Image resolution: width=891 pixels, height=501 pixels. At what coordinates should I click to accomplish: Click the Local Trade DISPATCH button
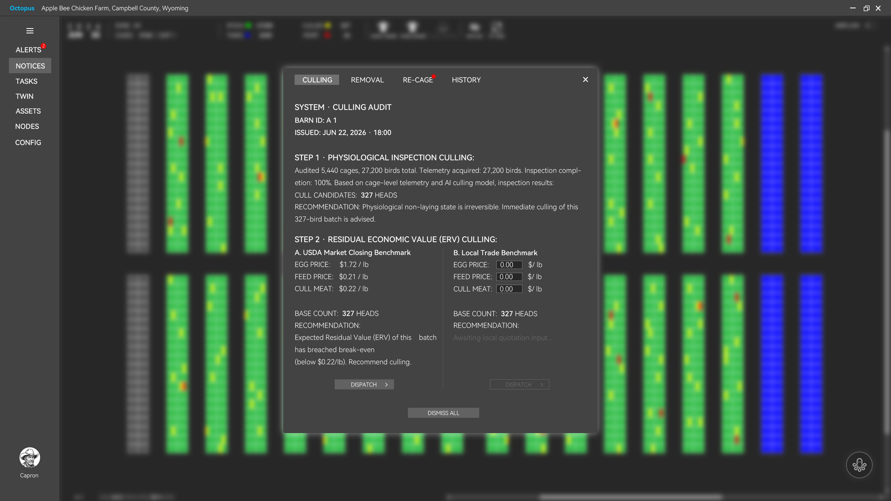(x=520, y=384)
